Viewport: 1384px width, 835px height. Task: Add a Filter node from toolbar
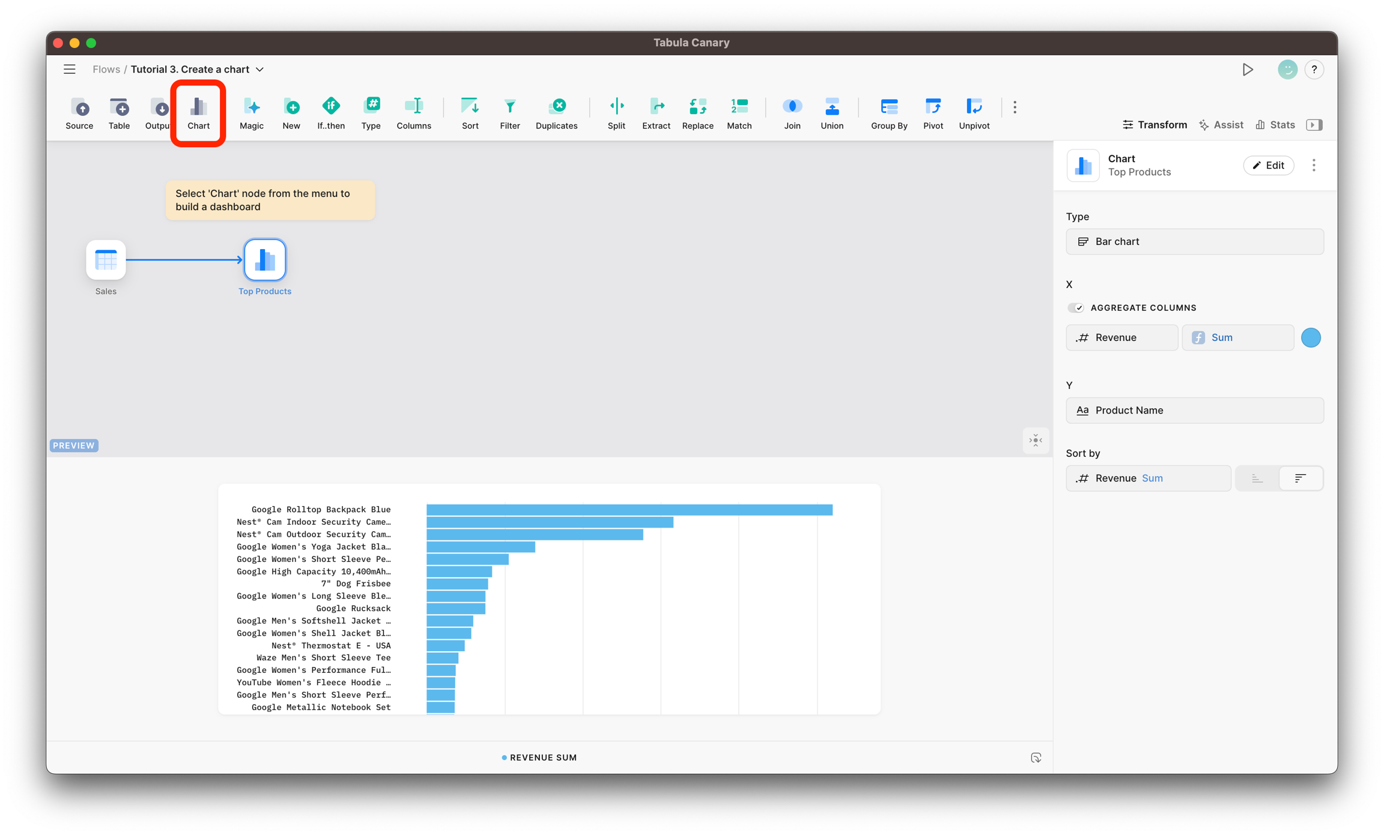509,112
